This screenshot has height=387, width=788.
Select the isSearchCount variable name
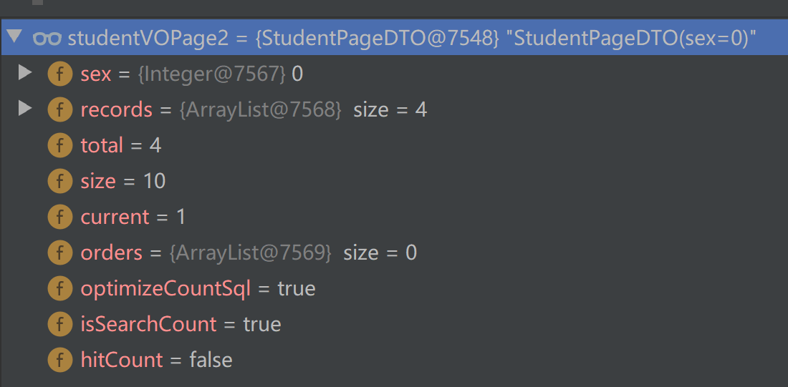click(x=149, y=324)
